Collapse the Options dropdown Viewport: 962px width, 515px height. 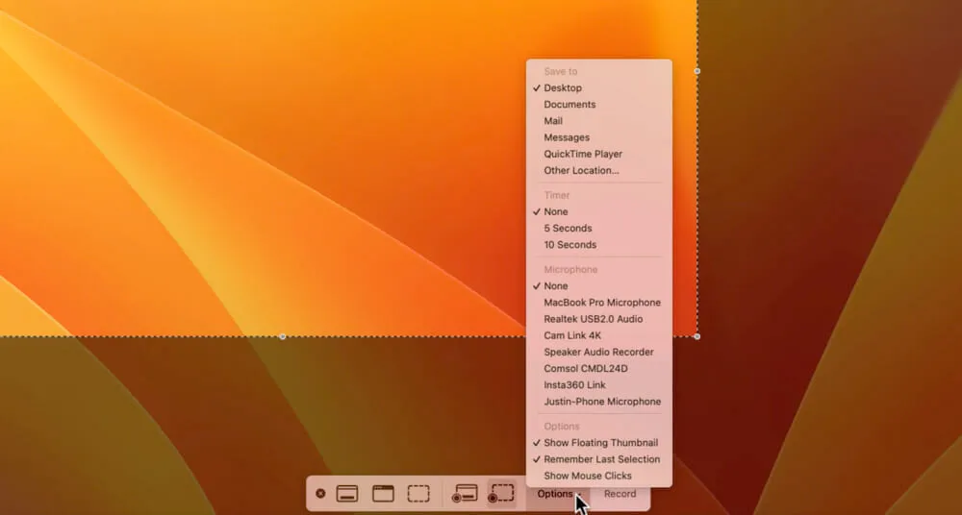click(557, 494)
